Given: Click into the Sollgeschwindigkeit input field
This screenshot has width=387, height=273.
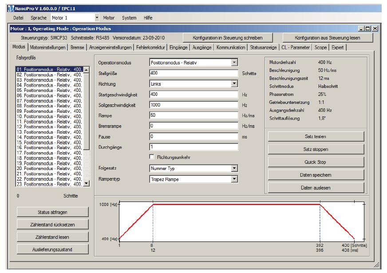Looking at the screenshot, I should (194, 105).
